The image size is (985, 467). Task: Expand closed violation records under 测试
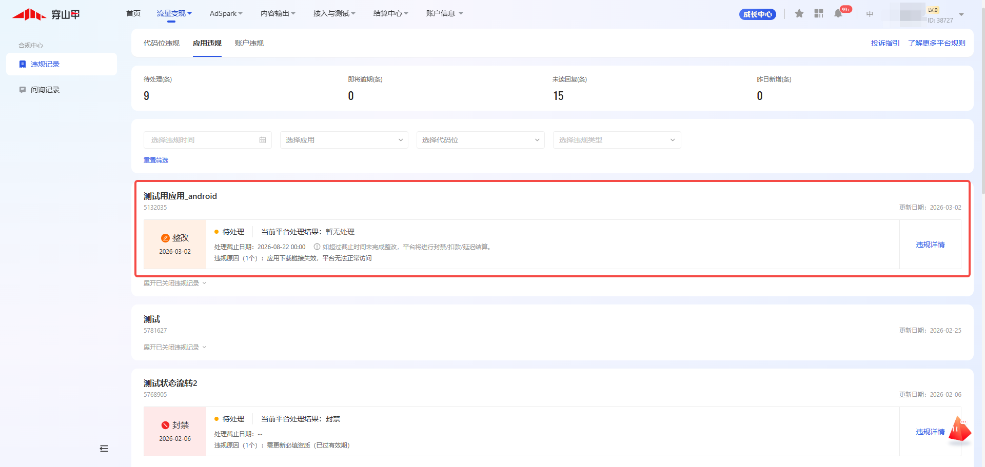pyautogui.click(x=174, y=347)
